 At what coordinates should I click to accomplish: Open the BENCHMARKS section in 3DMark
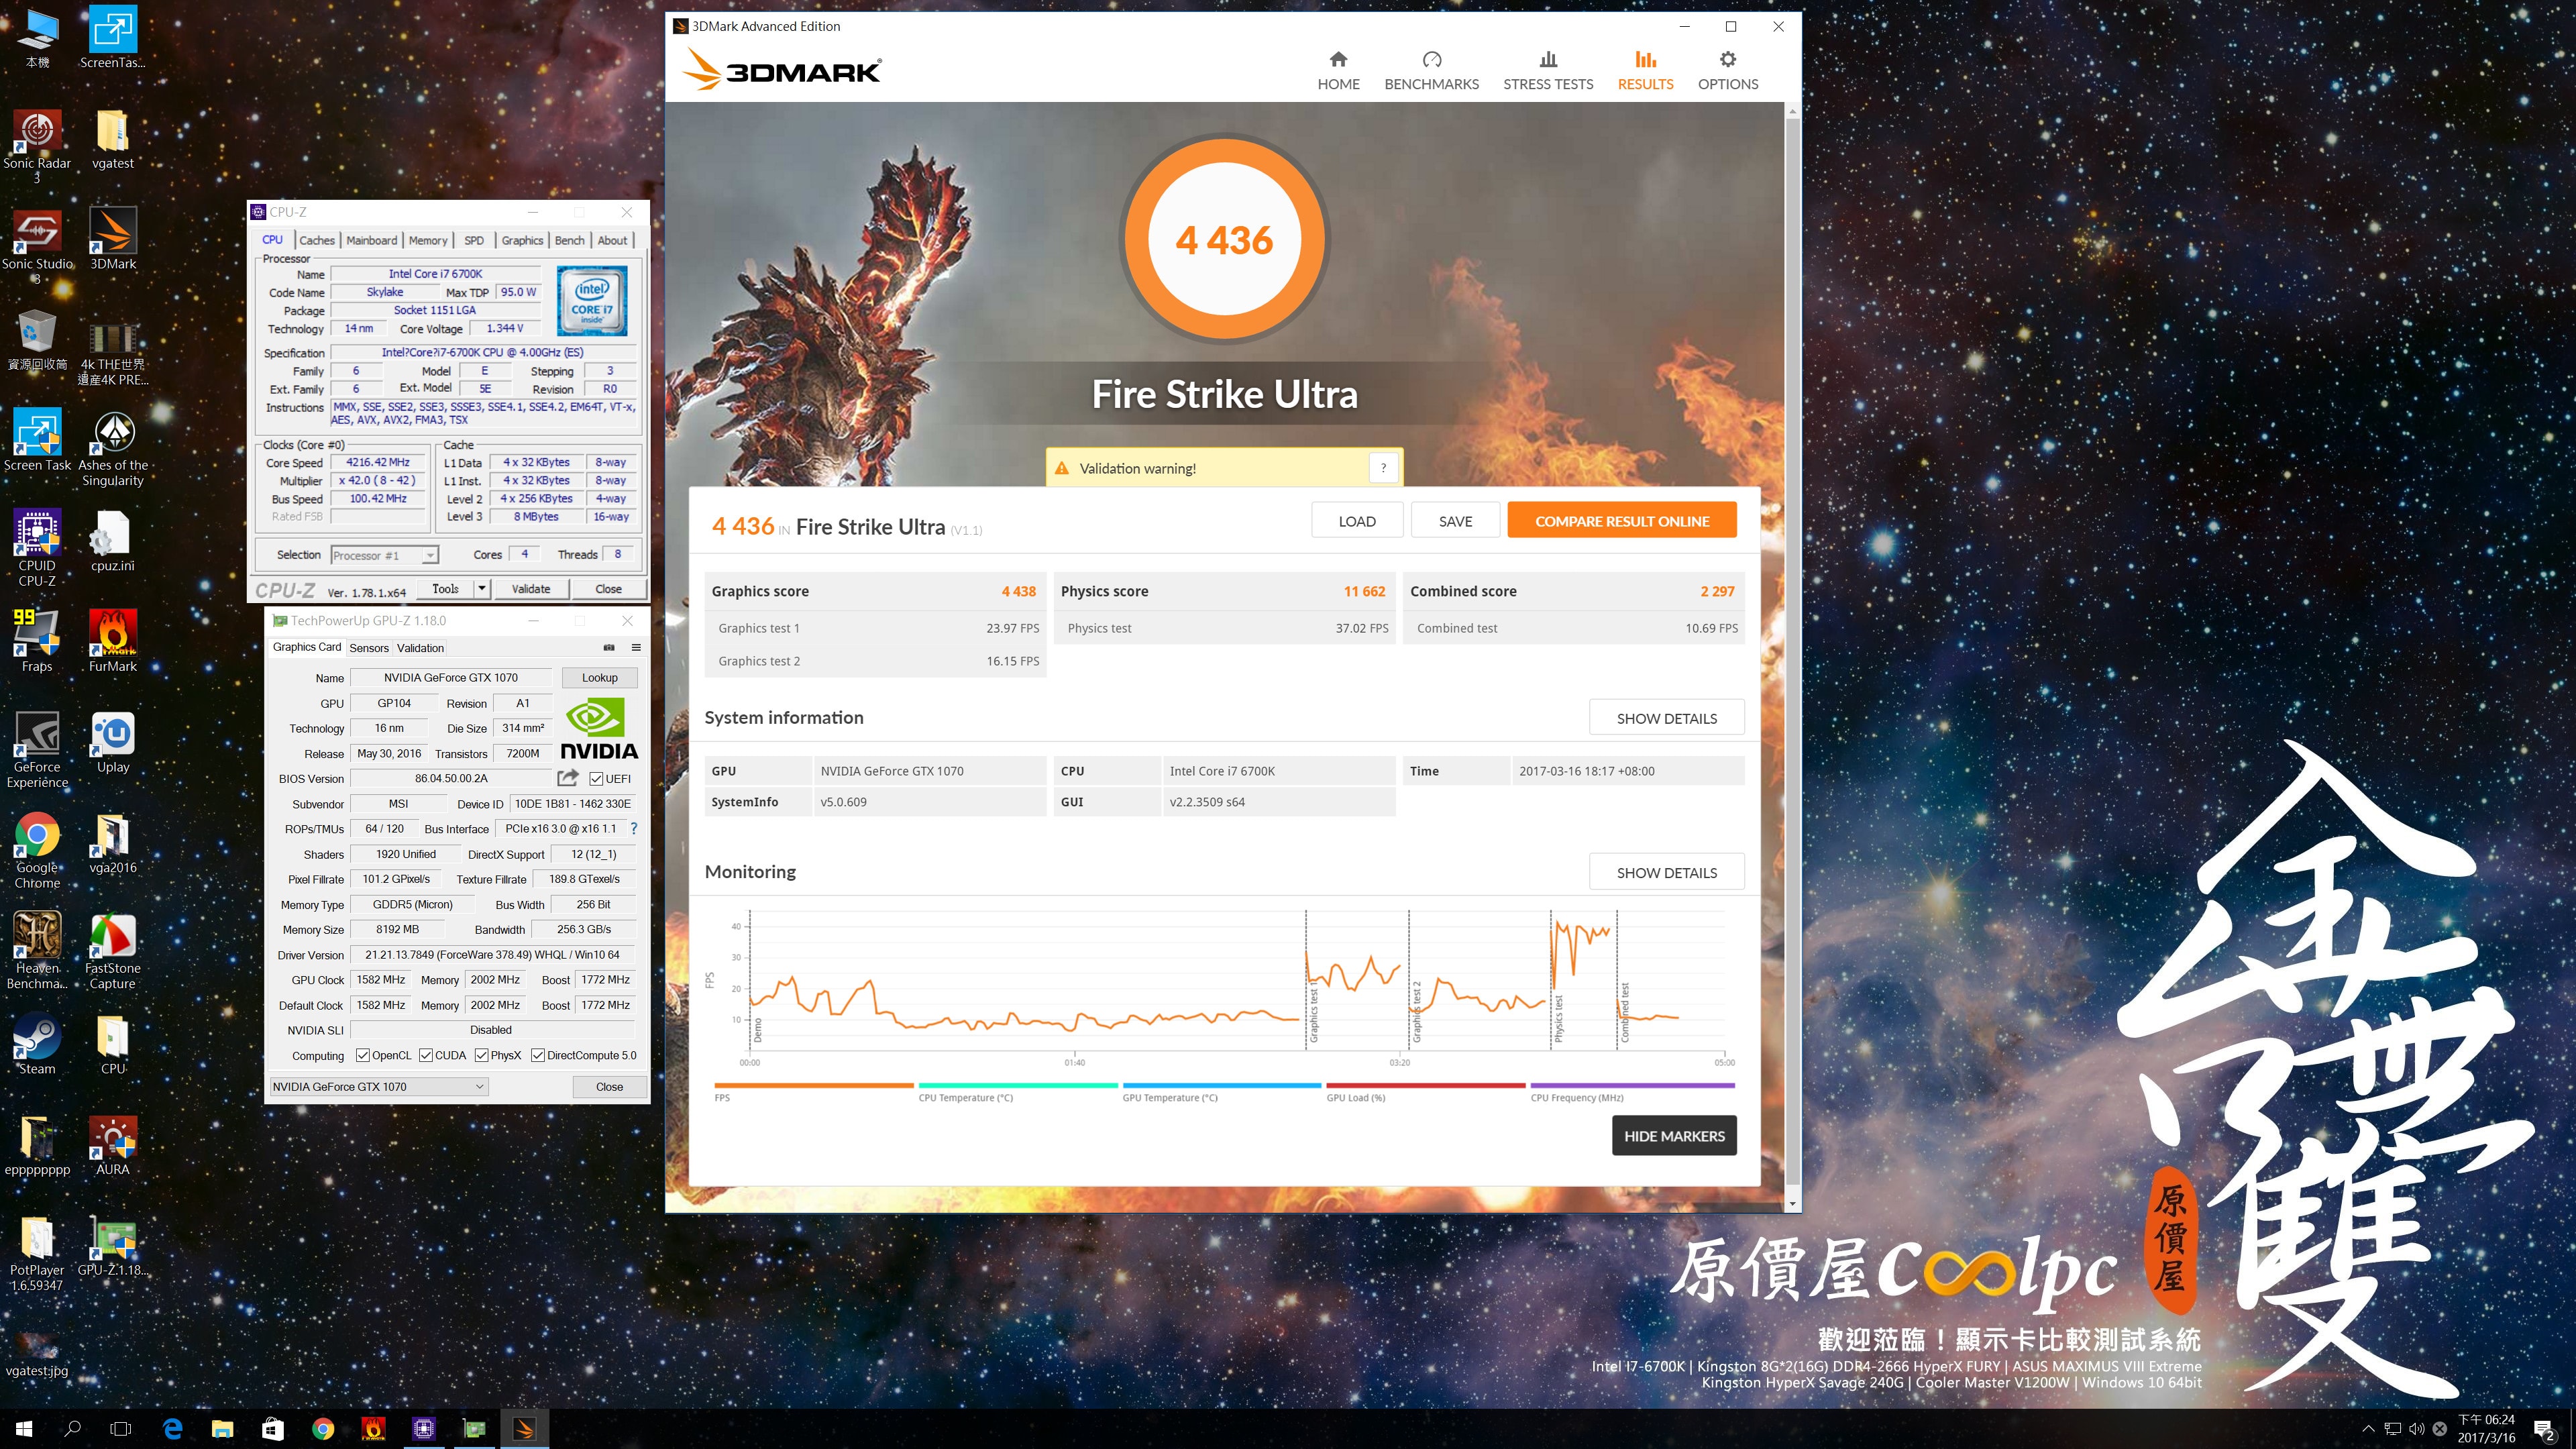tap(1431, 71)
